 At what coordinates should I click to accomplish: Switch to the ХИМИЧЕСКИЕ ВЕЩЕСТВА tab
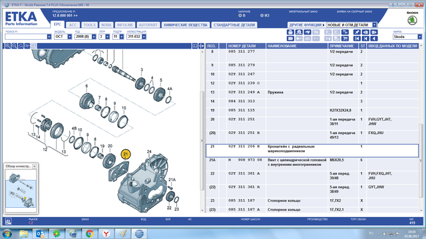coord(185,25)
